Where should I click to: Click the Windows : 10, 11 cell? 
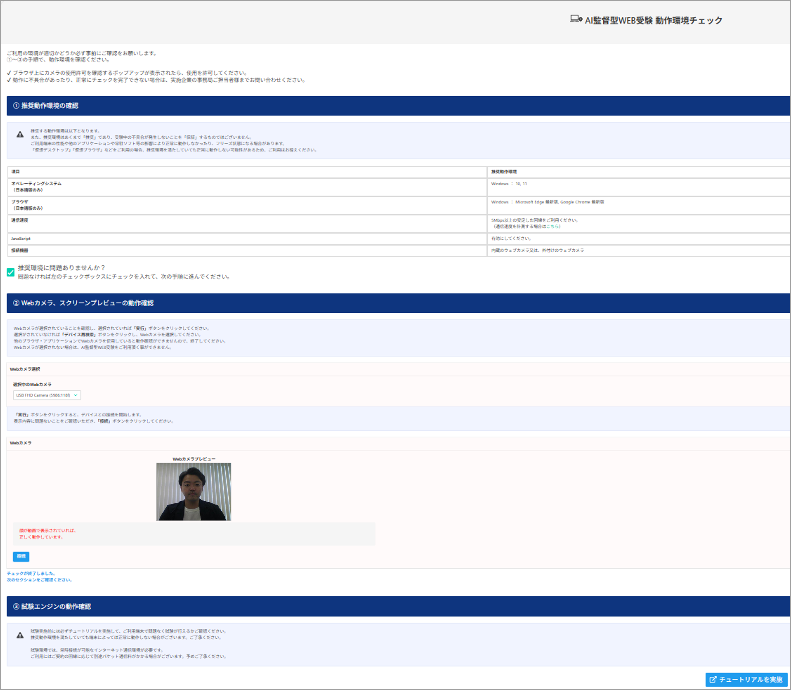point(639,187)
